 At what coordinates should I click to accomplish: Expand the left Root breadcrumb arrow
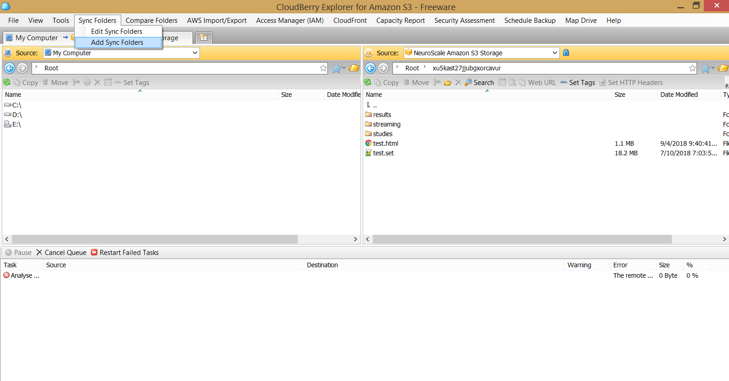(37, 67)
